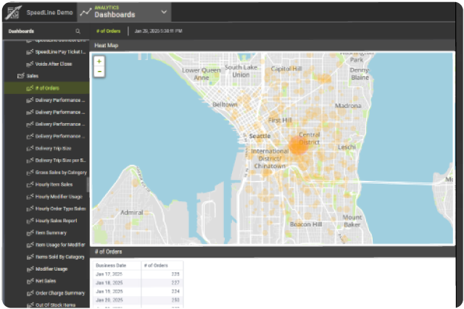Click the Jan 29, 2025 timestamp
The height and width of the screenshot is (309, 464).
point(158,31)
